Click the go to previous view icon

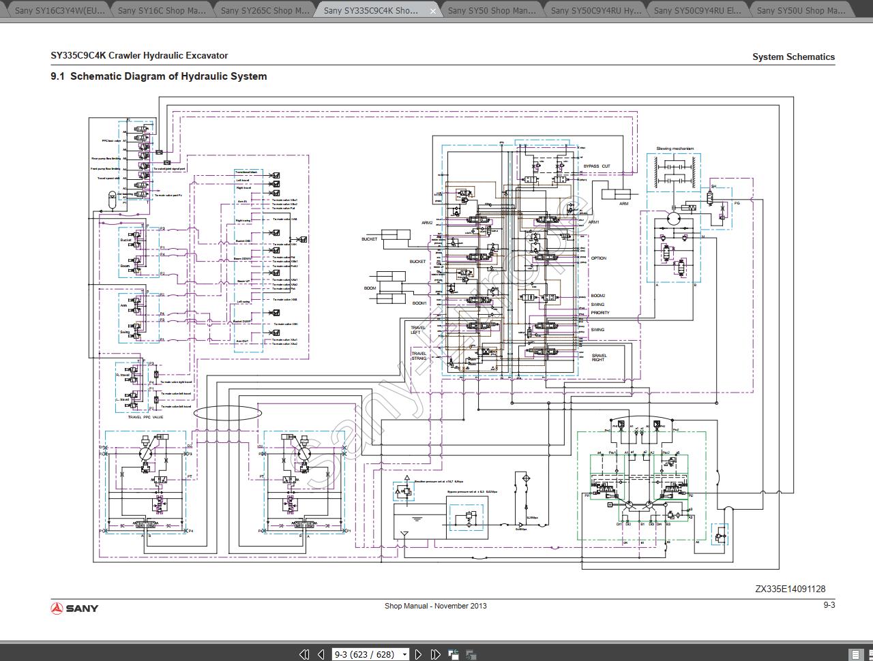coord(454,654)
